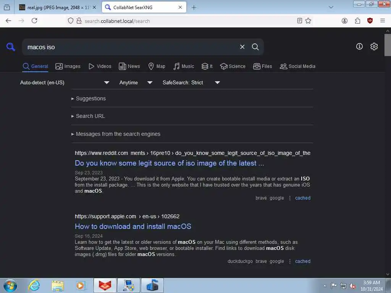Open Action Center flag tray icon

pos(334,286)
